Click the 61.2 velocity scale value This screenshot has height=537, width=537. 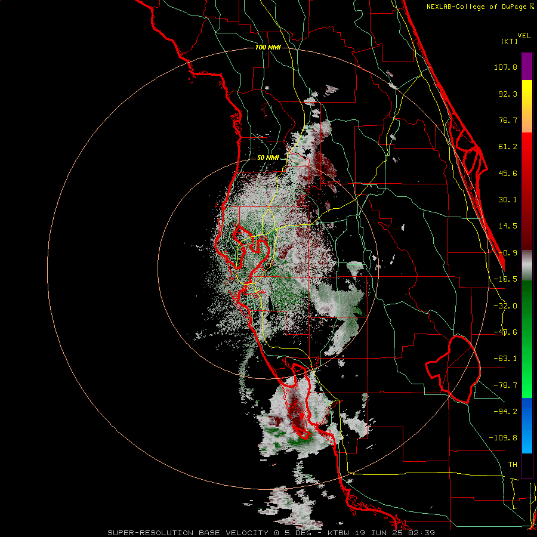tap(508, 147)
